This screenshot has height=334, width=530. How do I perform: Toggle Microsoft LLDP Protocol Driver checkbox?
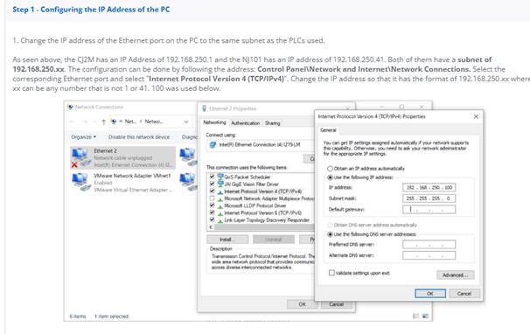[x=212, y=205]
